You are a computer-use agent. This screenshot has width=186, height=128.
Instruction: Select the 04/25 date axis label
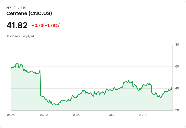pos(11,115)
